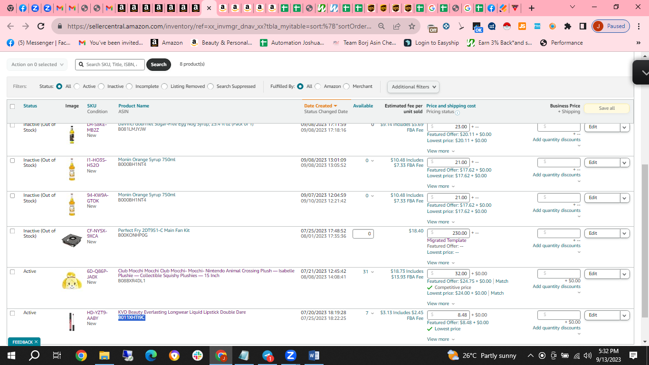Screen dimensions: 649x365
Task: Open Microsoft Edge from the taskbar
Action: tap(151, 355)
